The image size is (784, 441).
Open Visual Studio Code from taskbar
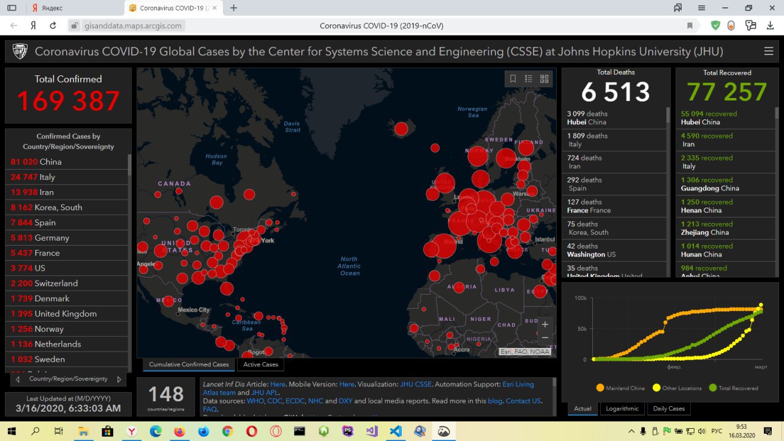pos(396,431)
